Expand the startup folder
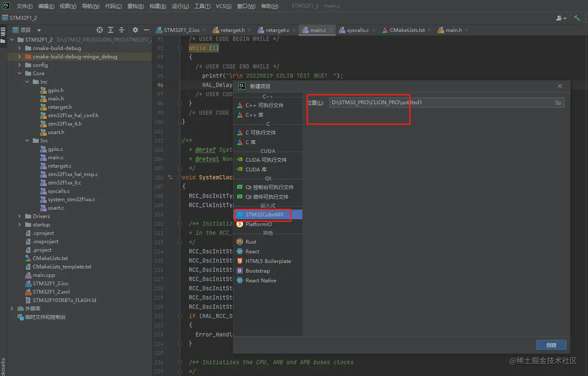The height and width of the screenshot is (376, 588). tap(19, 225)
